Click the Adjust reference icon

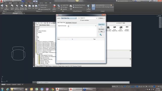(x=36, y=7)
